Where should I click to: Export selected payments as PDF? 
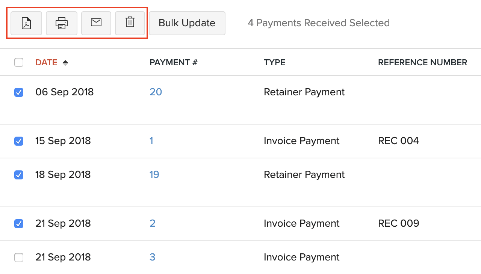(25, 23)
